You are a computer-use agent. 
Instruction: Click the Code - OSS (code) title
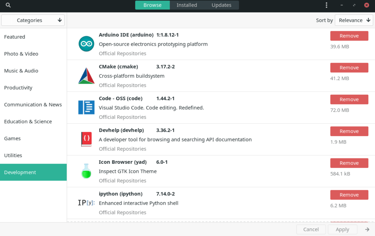121,98
